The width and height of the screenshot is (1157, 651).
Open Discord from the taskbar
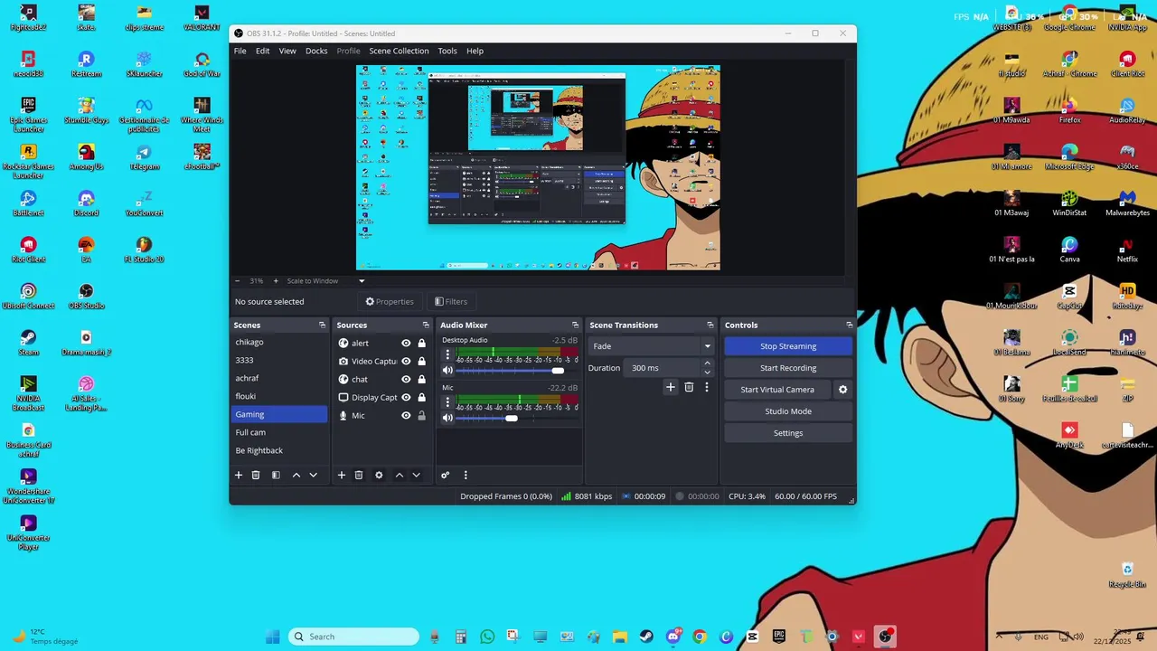[673, 637]
